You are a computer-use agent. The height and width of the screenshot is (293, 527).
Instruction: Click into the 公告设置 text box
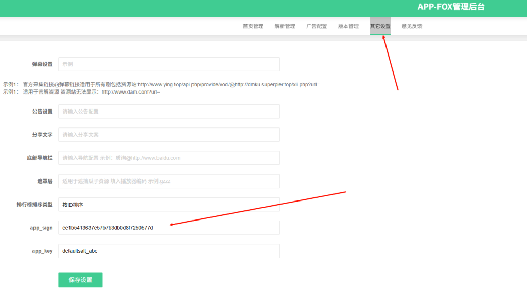pyautogui.click(x=169, y=112)
